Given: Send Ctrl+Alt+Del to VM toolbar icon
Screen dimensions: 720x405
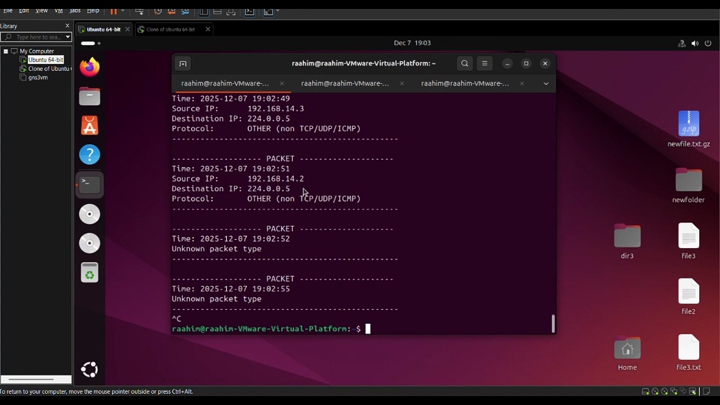Looking at the screenshot, I should [x=139, y=11].
